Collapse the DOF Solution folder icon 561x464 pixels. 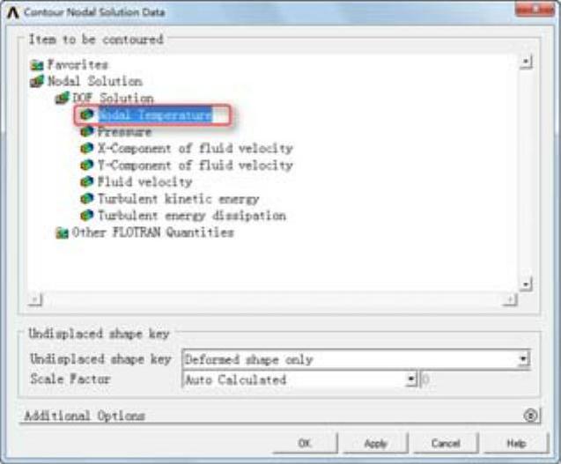[62, 98]
